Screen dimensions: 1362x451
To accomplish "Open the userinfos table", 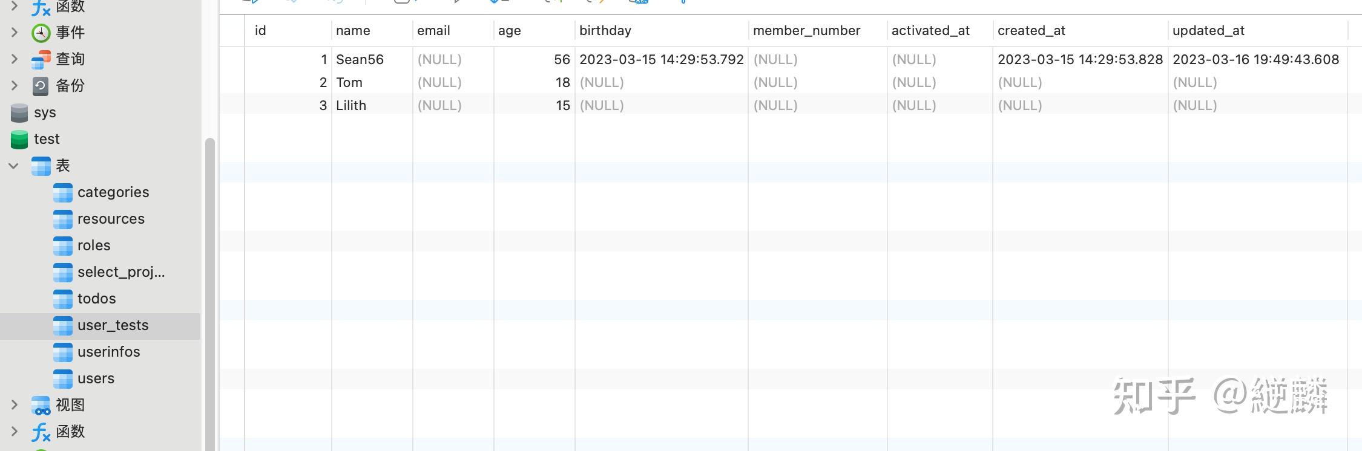I will click(x=108, y=352).
